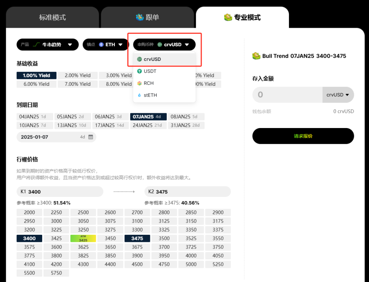This screenshot has width=369, height=282.
Task: Click the ETH logo in 锚点 selector
Action: (x=101, y=44)
